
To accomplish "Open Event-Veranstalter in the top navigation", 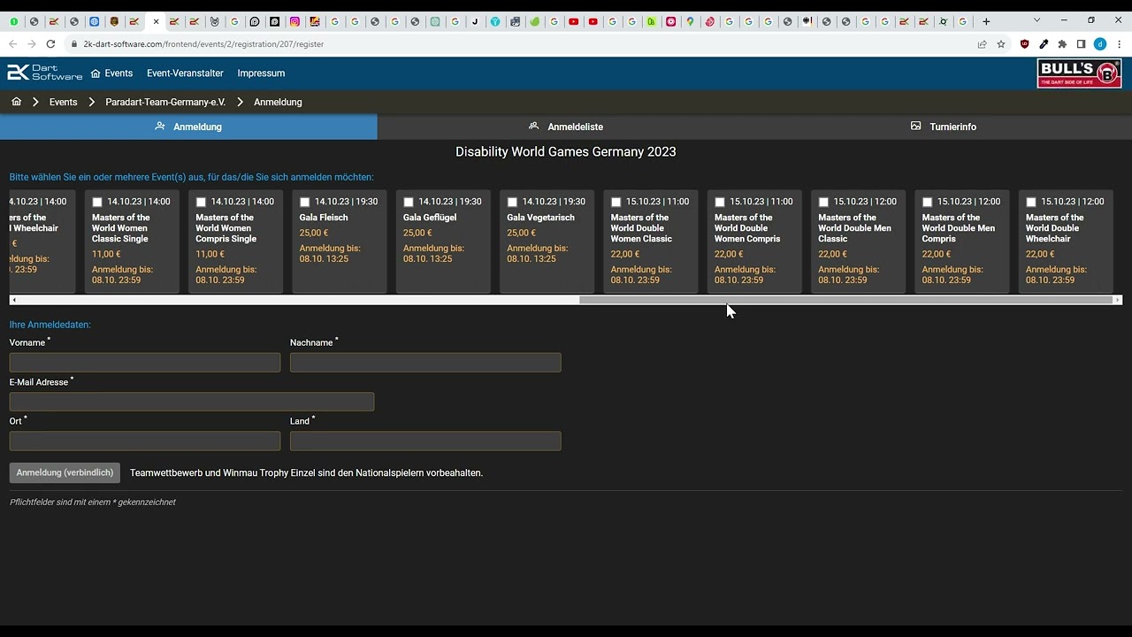I will tap(185, 73).
